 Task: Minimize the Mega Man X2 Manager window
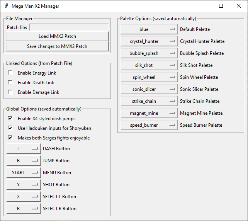(x=204, y=6)
